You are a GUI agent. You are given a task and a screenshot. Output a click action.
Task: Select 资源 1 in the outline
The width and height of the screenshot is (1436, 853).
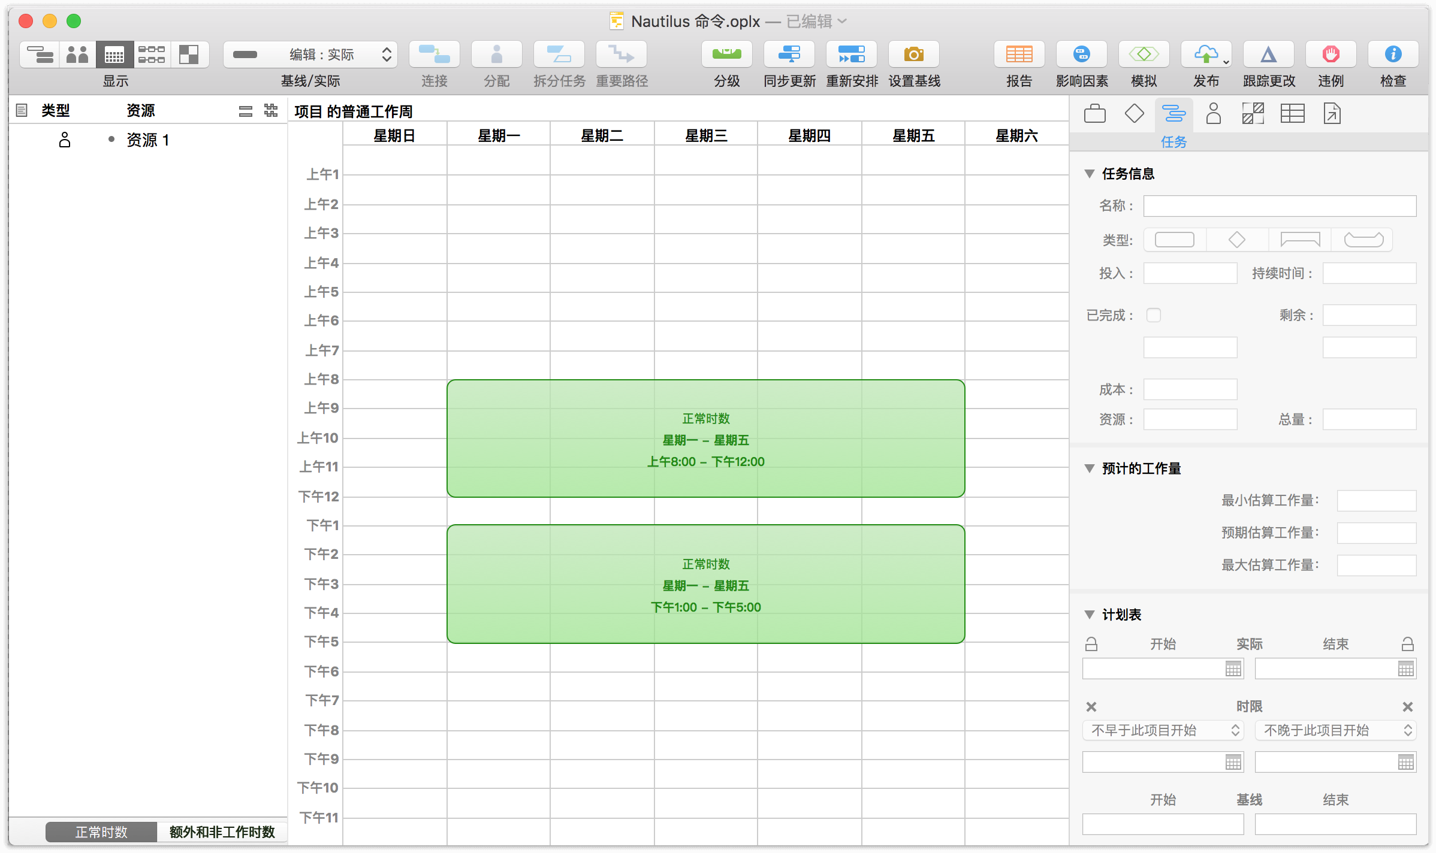pyautogui.click(x=147, y=140)
